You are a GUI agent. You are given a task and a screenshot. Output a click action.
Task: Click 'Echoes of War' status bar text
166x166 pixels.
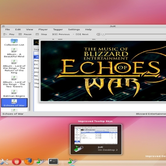13,114
